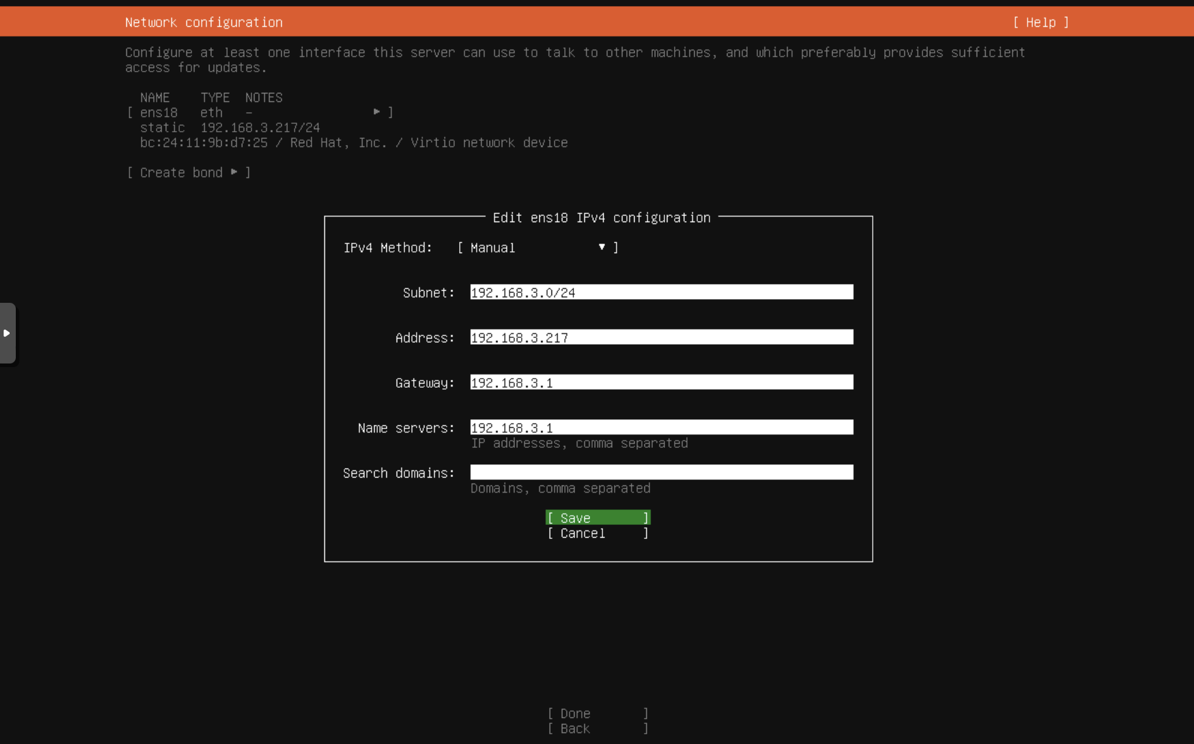
Task: Open the Help menu
Action: (x=1041, y=22)
